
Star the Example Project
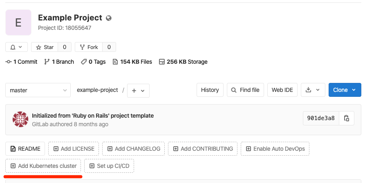click(45, 47)
